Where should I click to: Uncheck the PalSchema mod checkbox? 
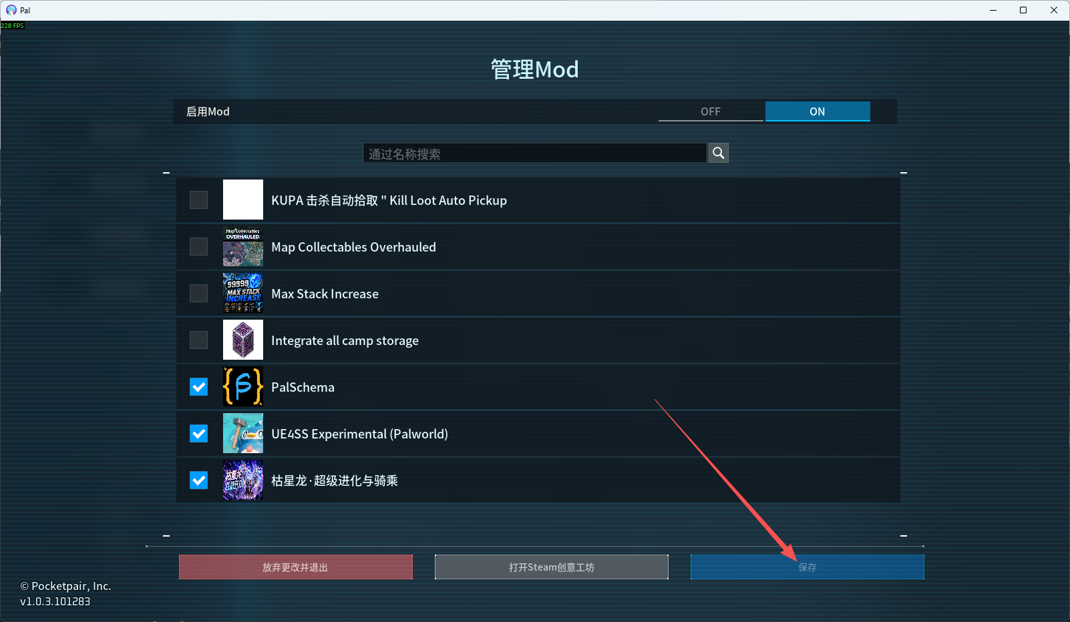tap(198, 386)
